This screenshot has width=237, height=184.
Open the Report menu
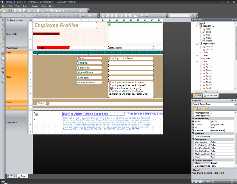tap(35, 6)
